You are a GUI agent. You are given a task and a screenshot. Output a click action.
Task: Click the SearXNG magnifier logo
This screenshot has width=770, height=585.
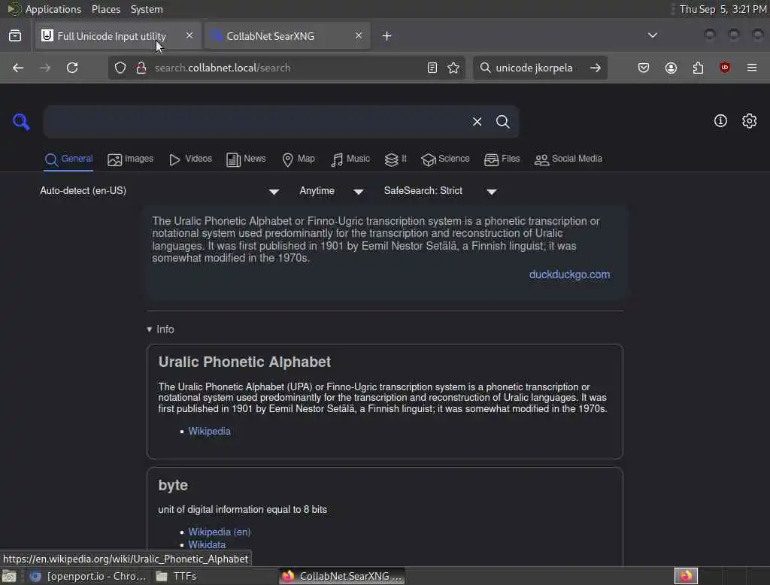tap(21, 121)
